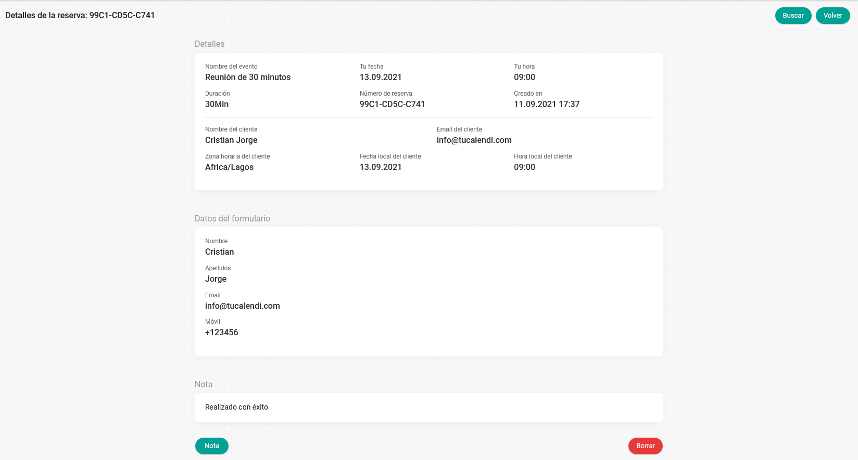858x460 pixels.
Task: Select the note text 'Realizado con éxito'
Action: 236,407
